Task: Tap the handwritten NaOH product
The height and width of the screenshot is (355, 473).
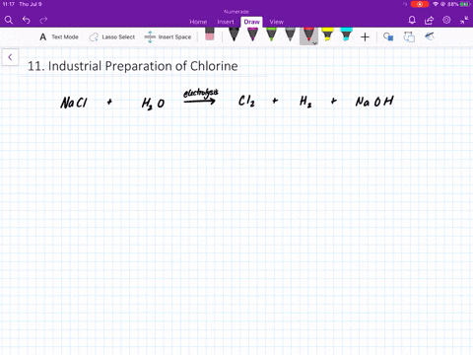Action: coord(374,102)
